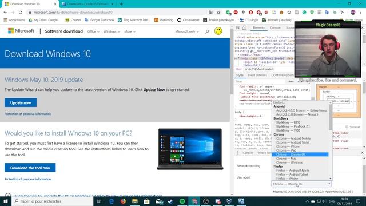Open Steam from taskbar

pyautogui.click(x=170, y=201)
